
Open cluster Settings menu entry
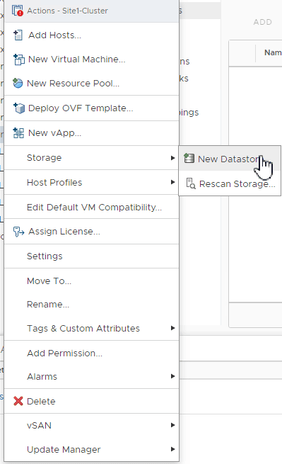coord(92,256)
